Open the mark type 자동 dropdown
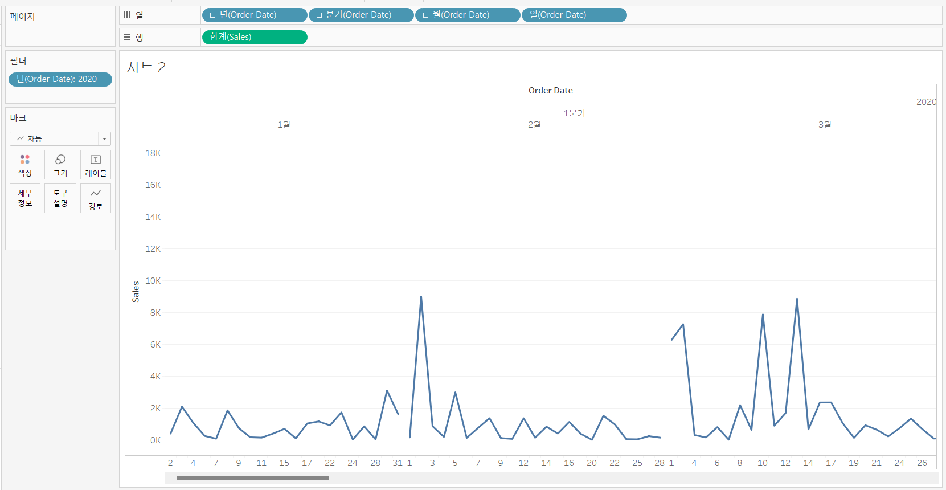This screenshot has width=946, height=490. [x=60, y=139]
